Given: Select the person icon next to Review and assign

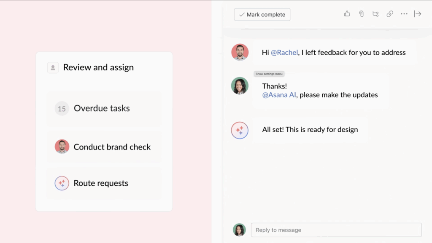Looking at the screenshot, I should [x=52, y=67].
